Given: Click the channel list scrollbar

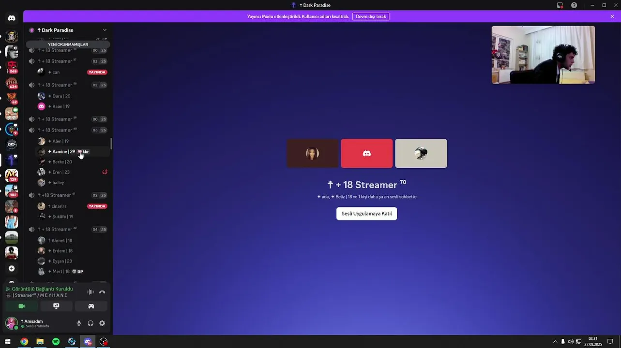Looking at the screenshot, I should (x=111, y=144).
